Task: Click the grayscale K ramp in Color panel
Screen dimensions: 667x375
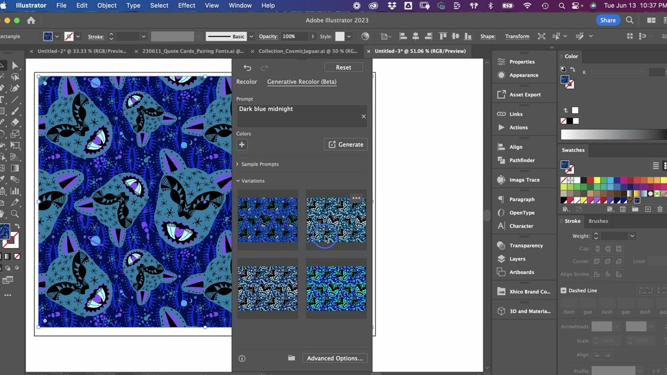Action: [613, 134]
